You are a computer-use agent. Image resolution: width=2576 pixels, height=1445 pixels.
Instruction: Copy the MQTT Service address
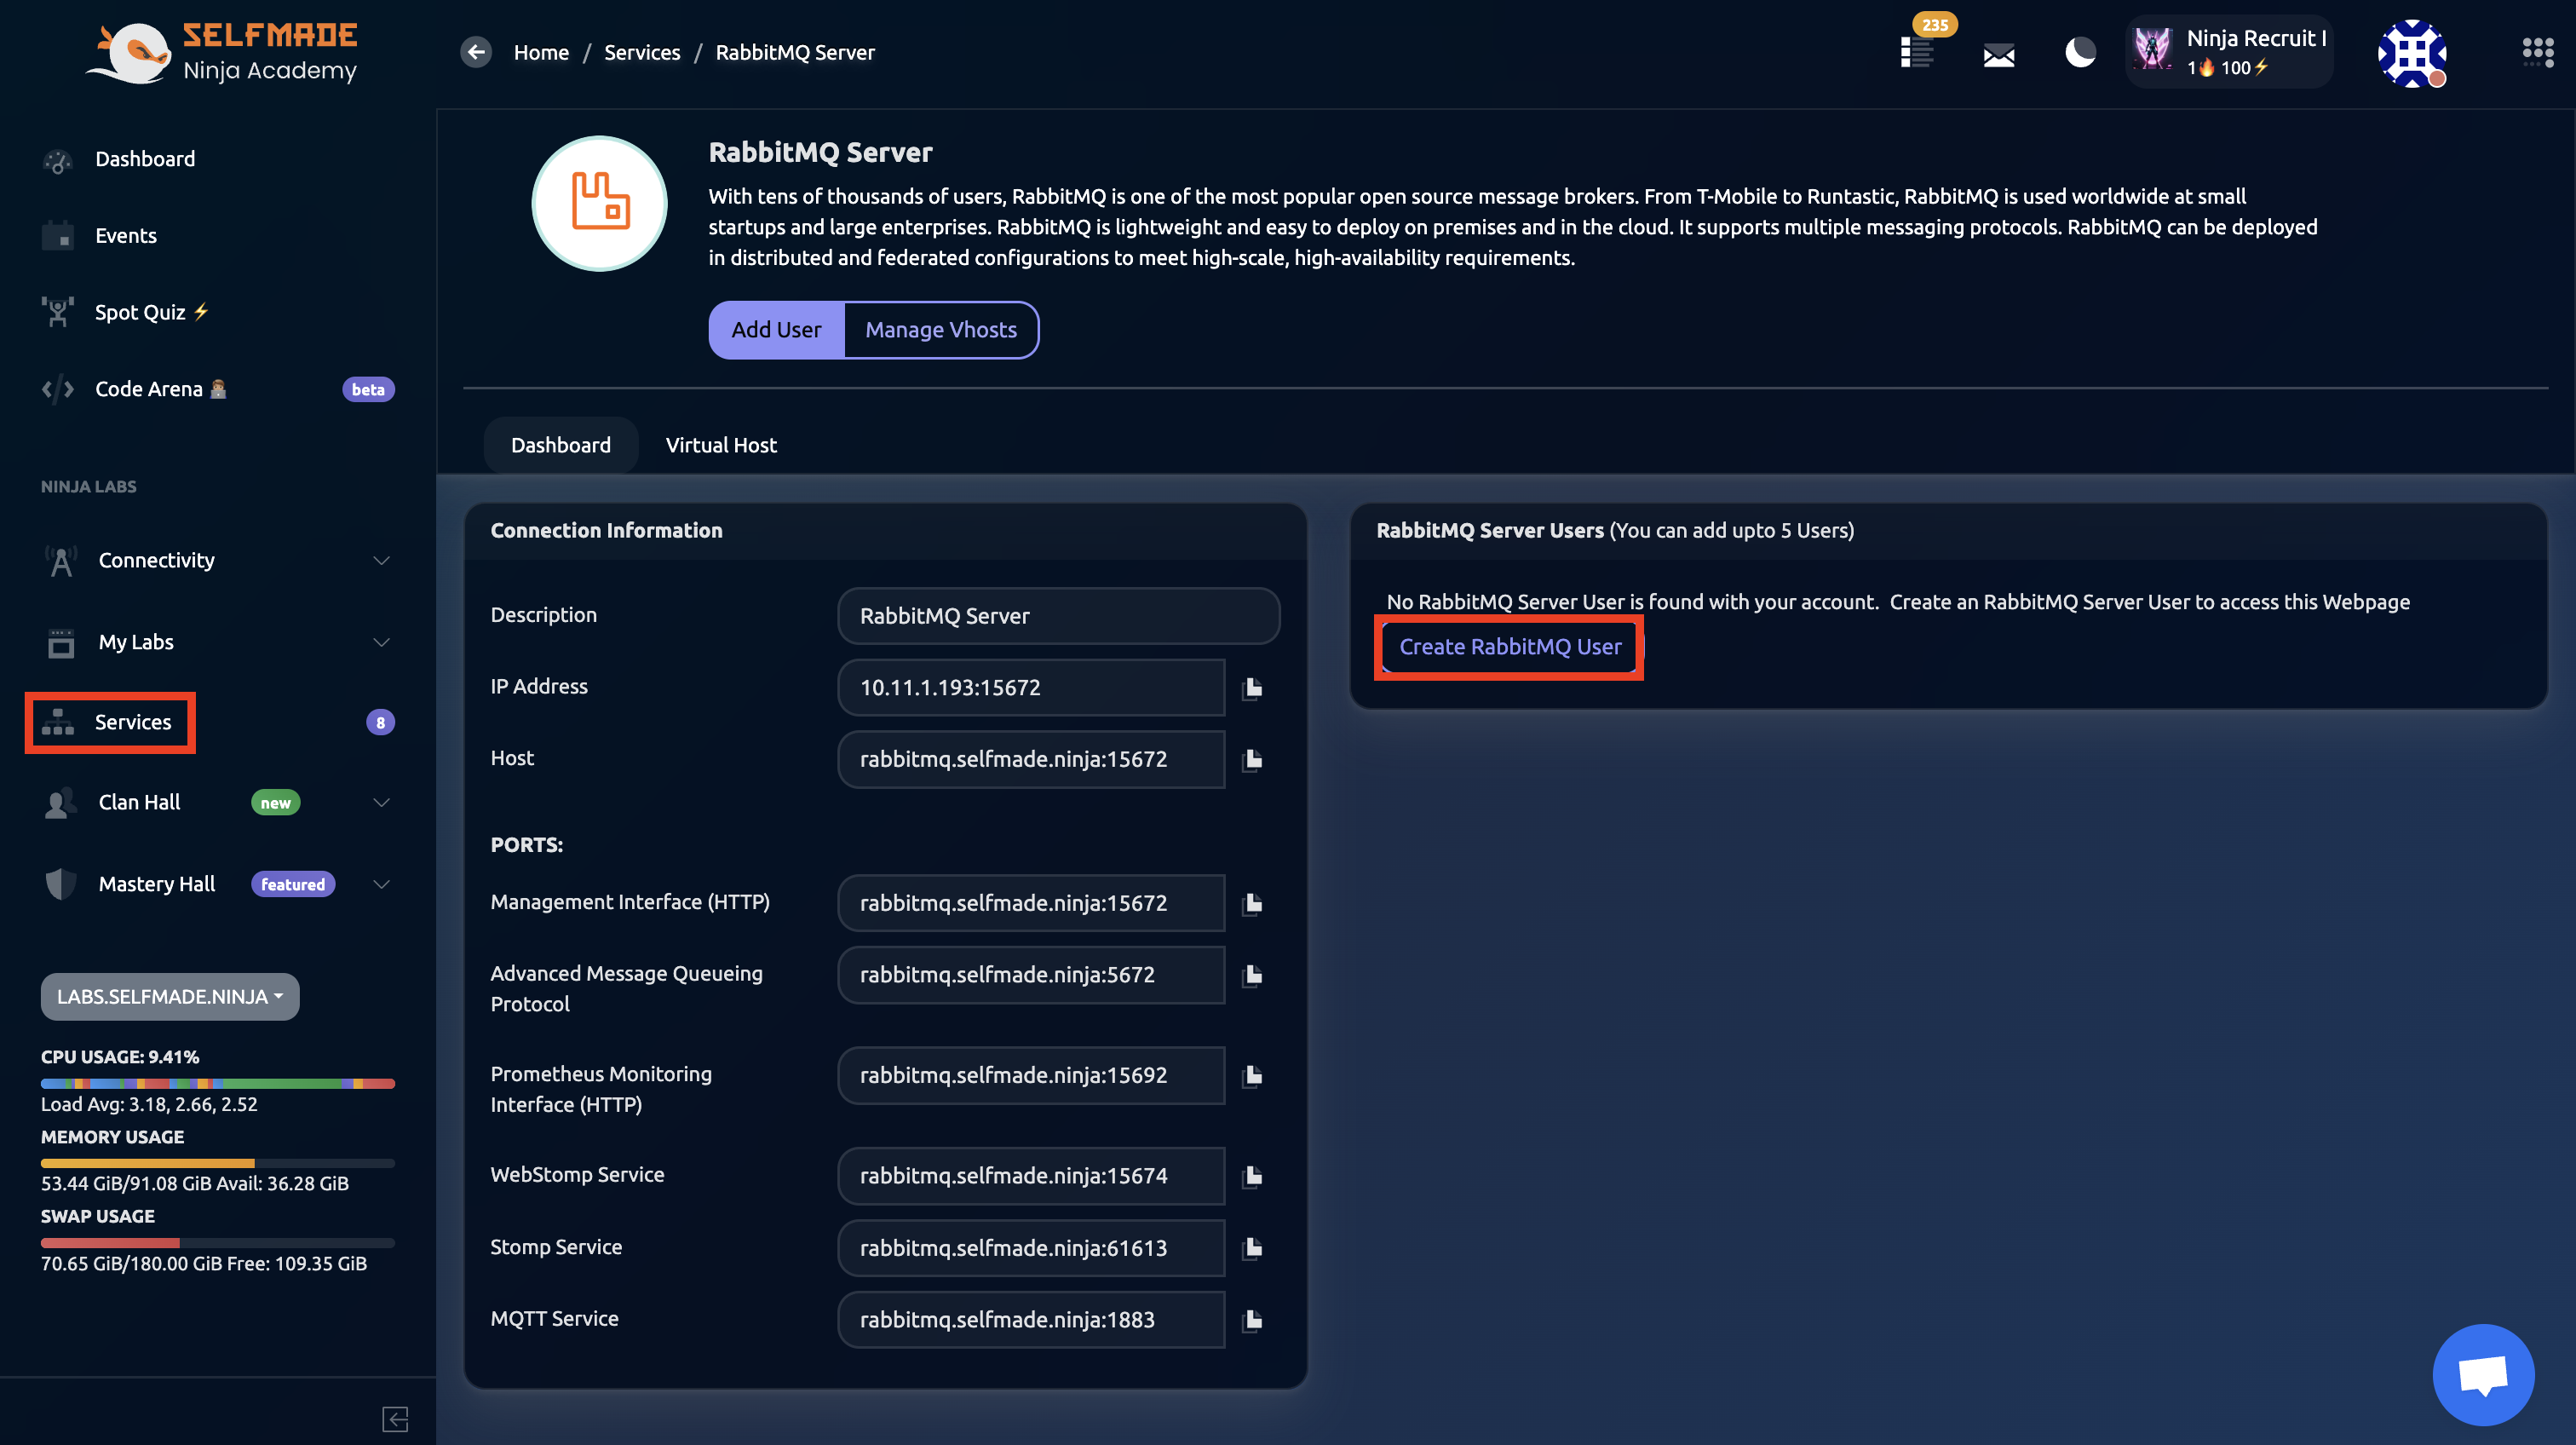[1252, 1321]
